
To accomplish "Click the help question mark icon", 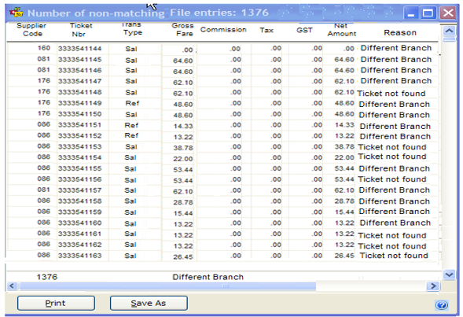I will 442,304.
